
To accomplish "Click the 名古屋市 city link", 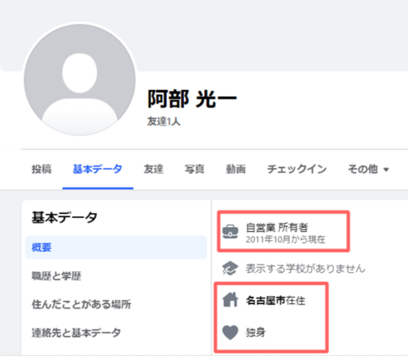I will point(266,301).
